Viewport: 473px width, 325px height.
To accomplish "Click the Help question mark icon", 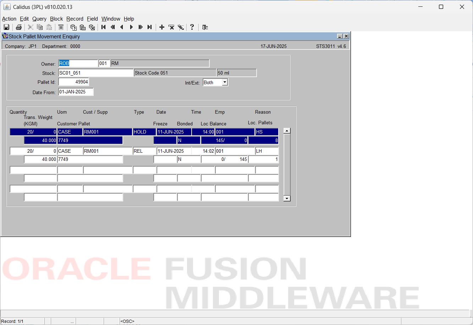I will (192, 27).
